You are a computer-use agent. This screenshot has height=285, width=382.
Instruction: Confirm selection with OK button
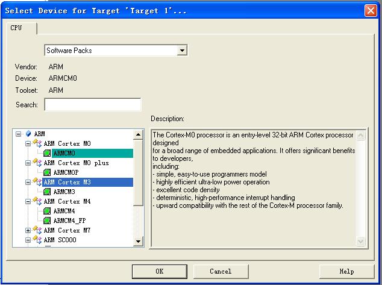[x=160, y=271]
